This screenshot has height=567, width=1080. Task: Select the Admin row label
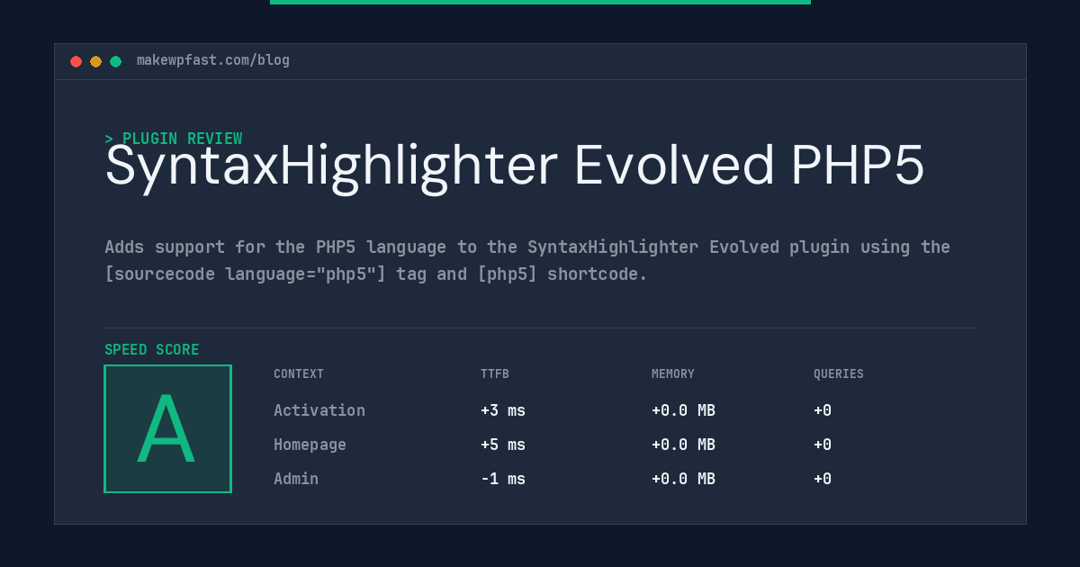(x=296, y=479)
